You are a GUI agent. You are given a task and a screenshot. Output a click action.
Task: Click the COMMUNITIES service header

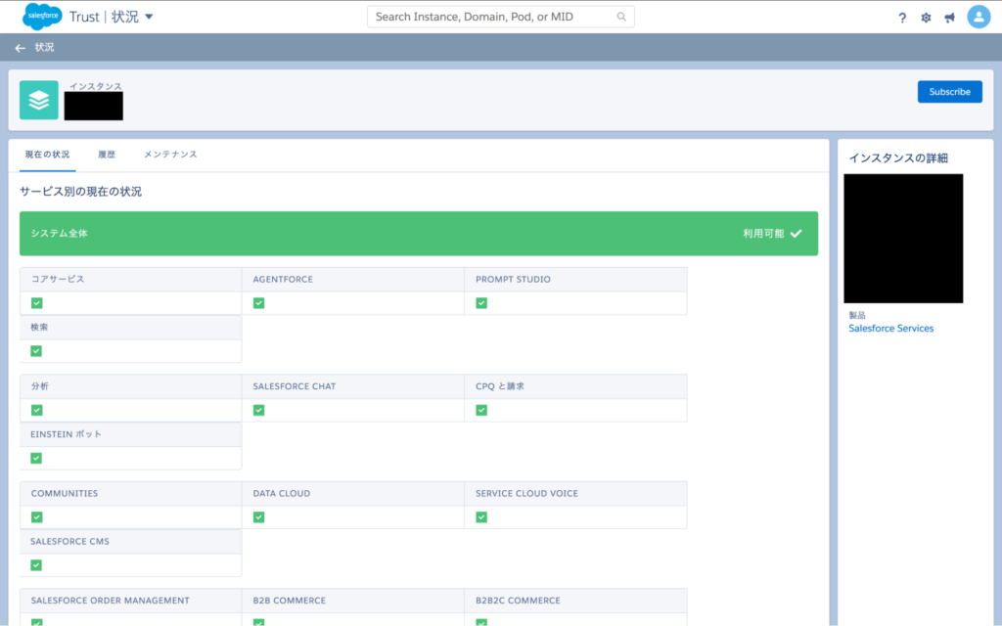click(131, 493)
